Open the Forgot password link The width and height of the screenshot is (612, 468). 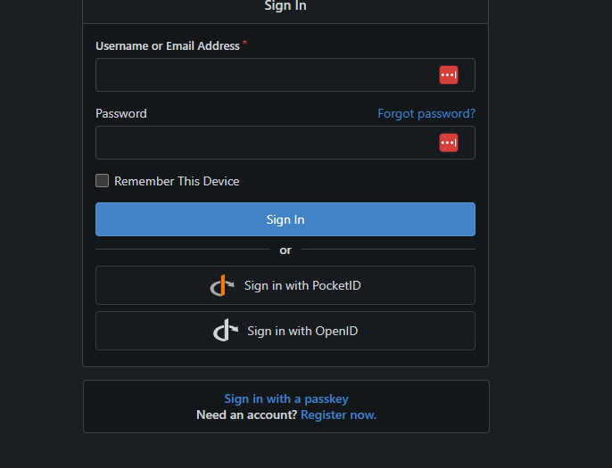click(x=426, y=113)
